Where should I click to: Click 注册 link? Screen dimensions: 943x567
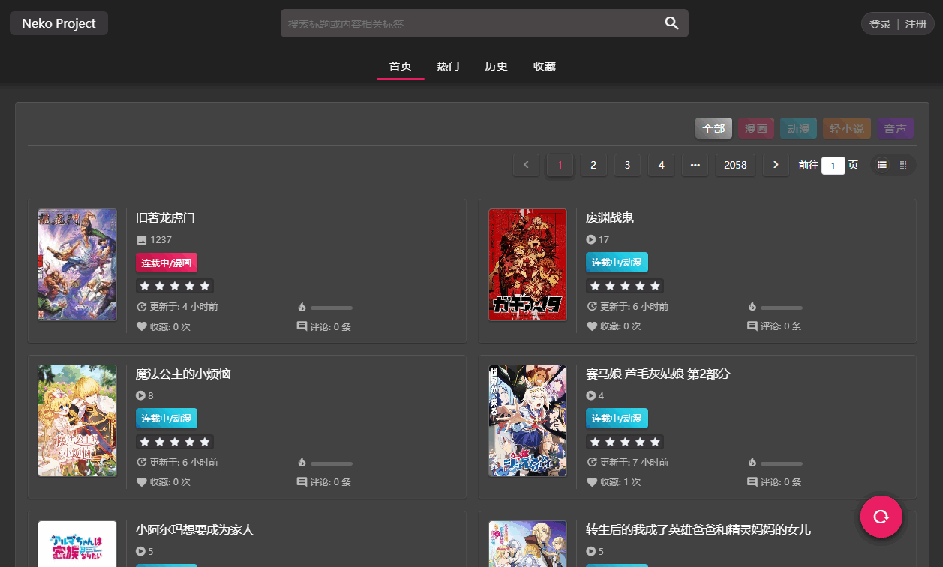point(916,24)
